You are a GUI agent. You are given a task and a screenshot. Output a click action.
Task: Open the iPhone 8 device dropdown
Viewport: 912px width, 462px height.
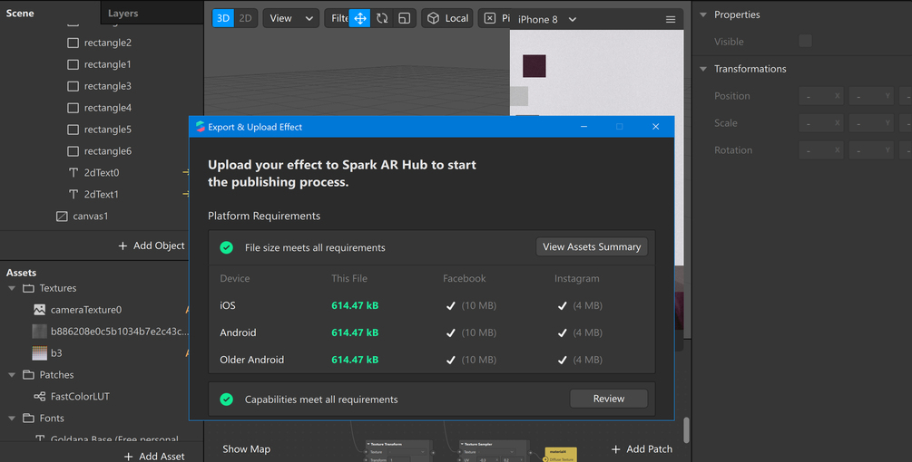tap(546, 19)
